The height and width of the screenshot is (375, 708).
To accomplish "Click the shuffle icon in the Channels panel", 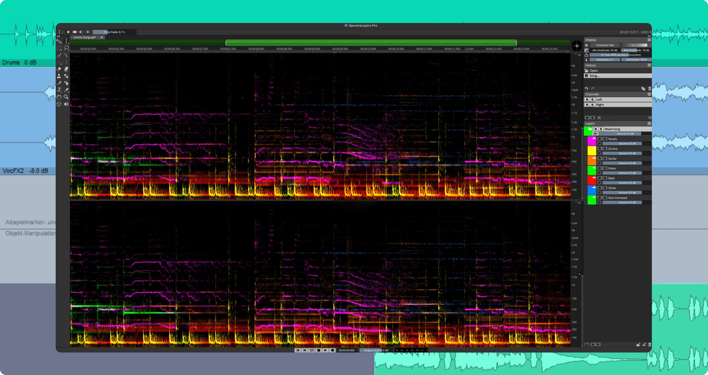I will (650, 118).
